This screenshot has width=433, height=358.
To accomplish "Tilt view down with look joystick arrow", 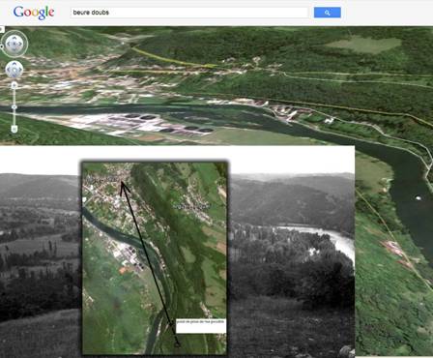I will click(14, 49).
